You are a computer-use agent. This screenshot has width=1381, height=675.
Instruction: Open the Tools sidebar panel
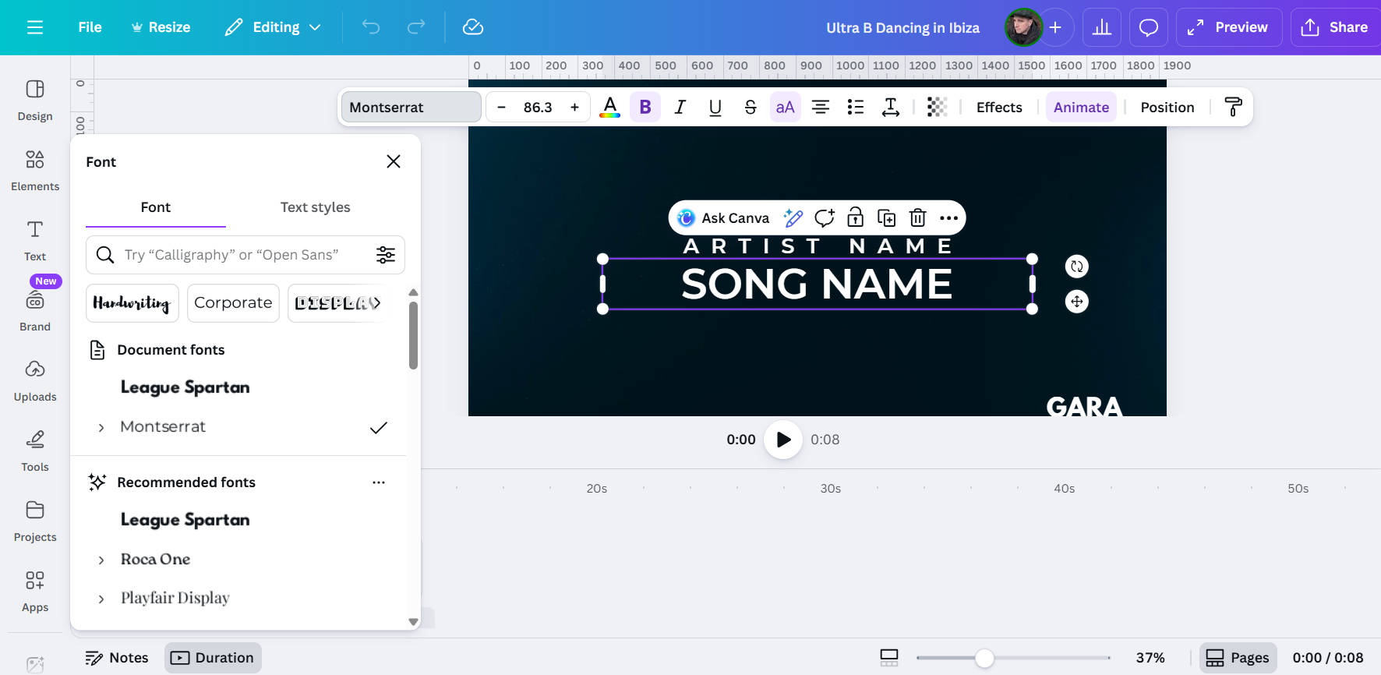[x=35, y=451]
